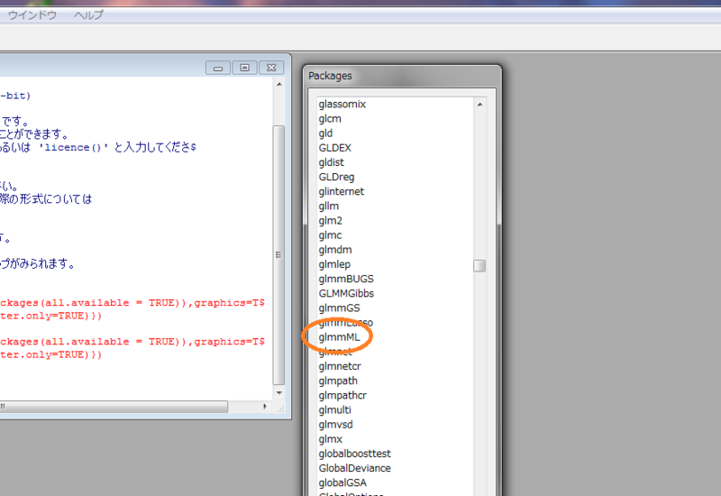Click Packages list scroll up arrow
The height and width of the screenshot is (496, 721).
coord(479,105)
